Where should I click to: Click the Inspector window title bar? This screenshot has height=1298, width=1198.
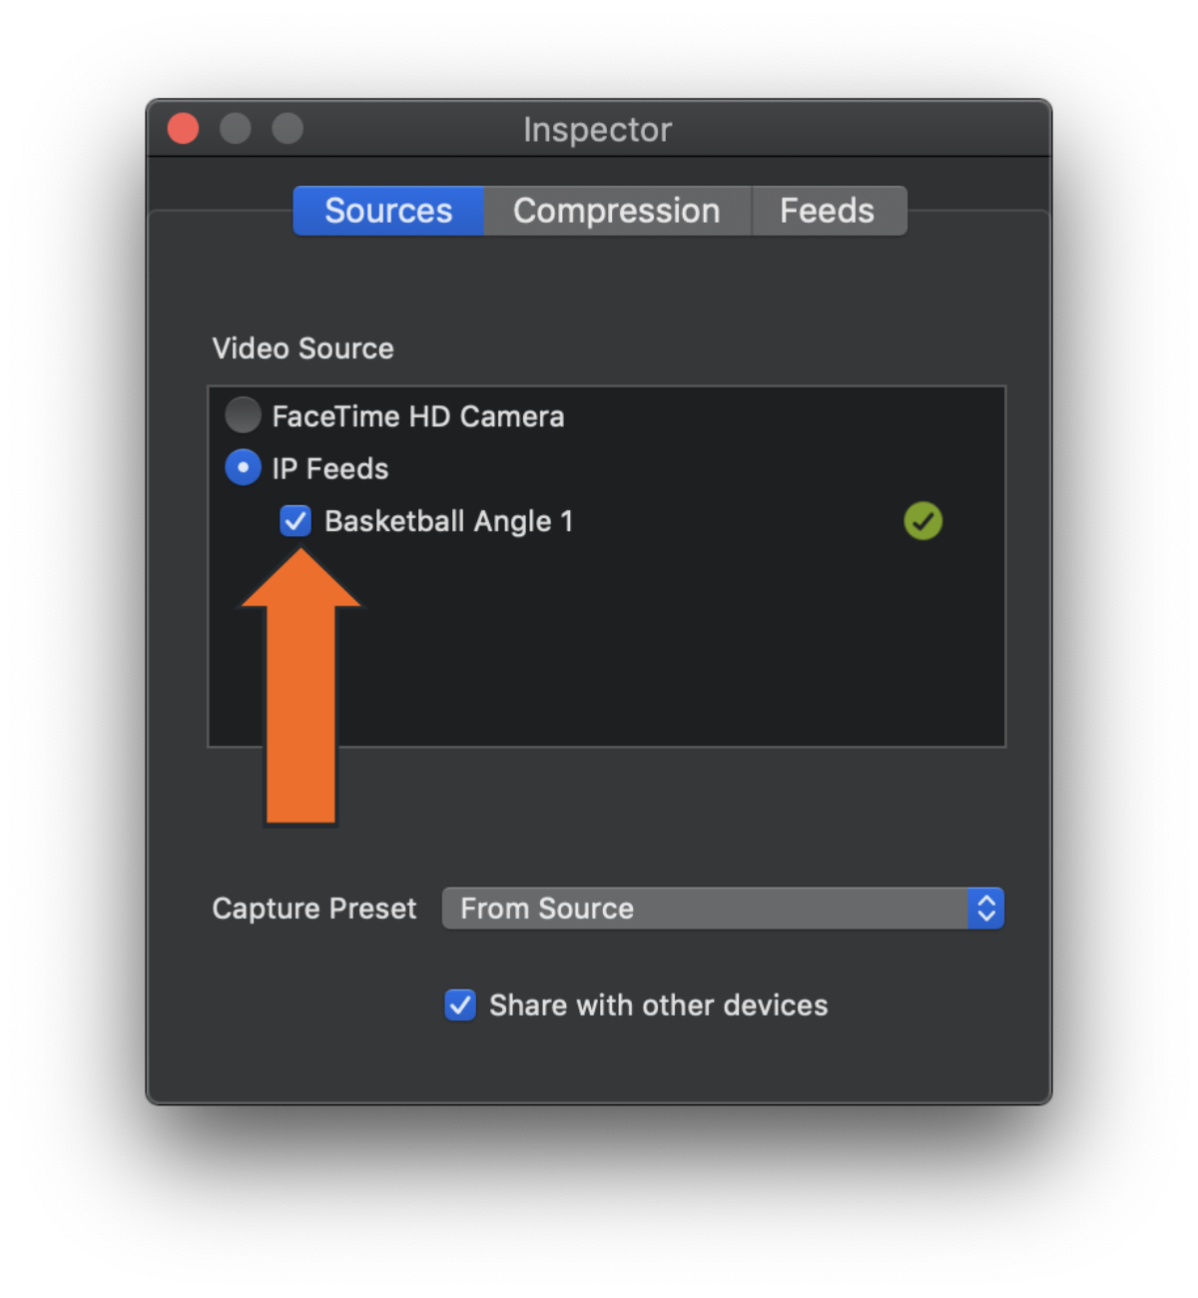(597, 129)
